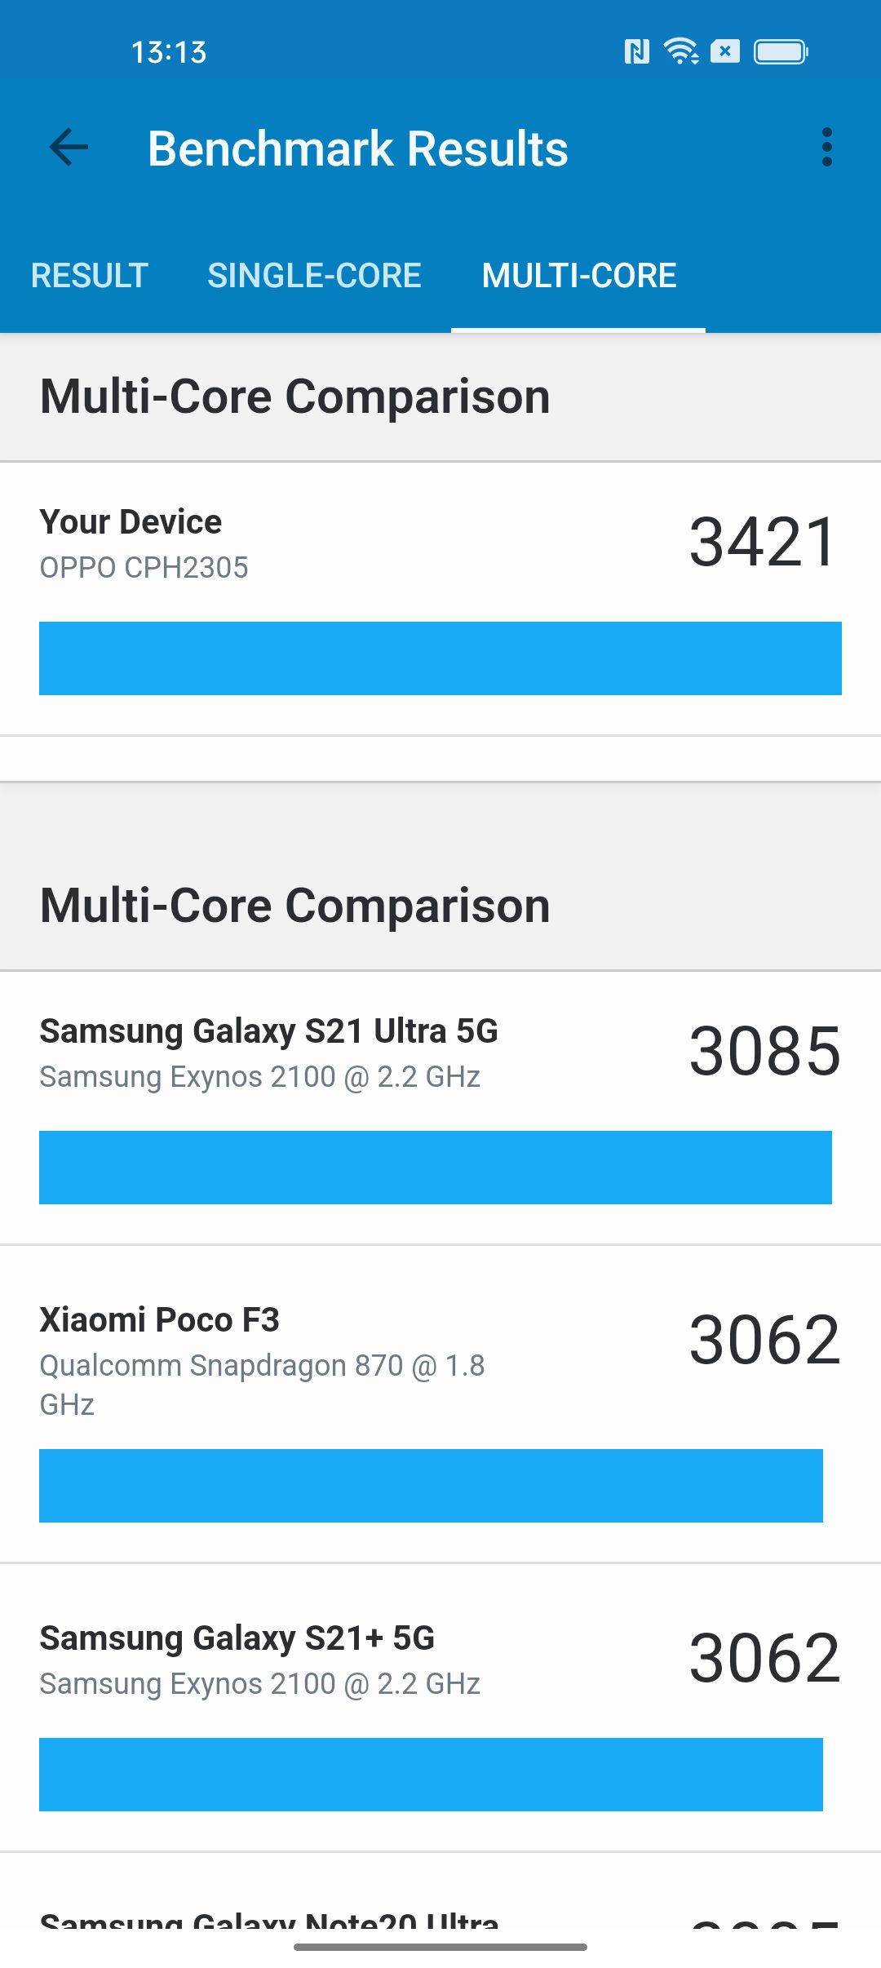Tap the no-SIM status icon

click(725, 51)
